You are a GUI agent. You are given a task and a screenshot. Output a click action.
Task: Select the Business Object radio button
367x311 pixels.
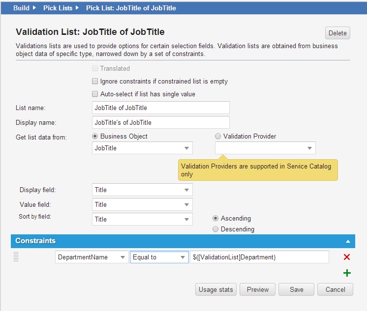[x=95, y=136]
